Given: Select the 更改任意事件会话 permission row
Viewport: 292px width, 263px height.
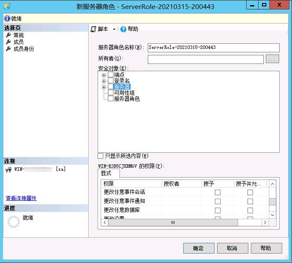Looking at the screenshot, I should pos(185,192).
